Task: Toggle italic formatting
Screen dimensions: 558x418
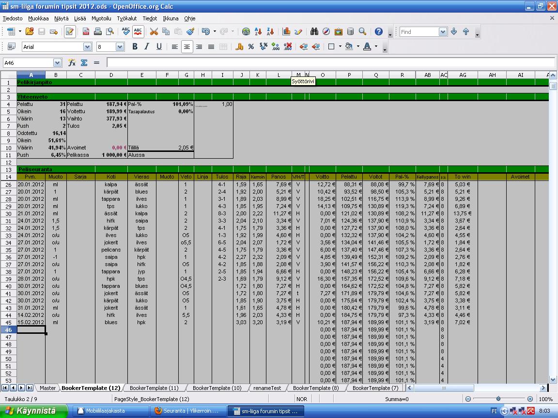Action: point(147,46)
